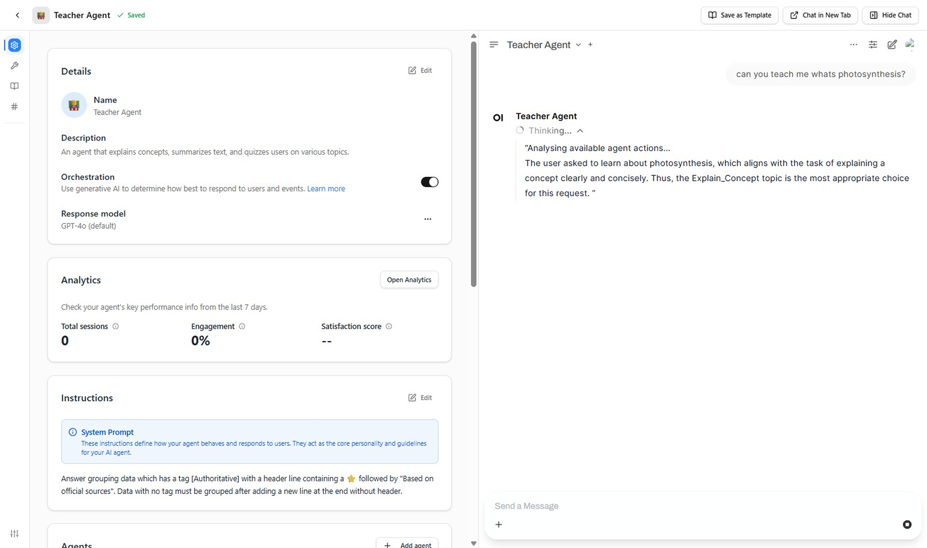Viewport: 927px width, 548px height.
Task: Click Chat in New Tab
Action: (x=820, y=15)
